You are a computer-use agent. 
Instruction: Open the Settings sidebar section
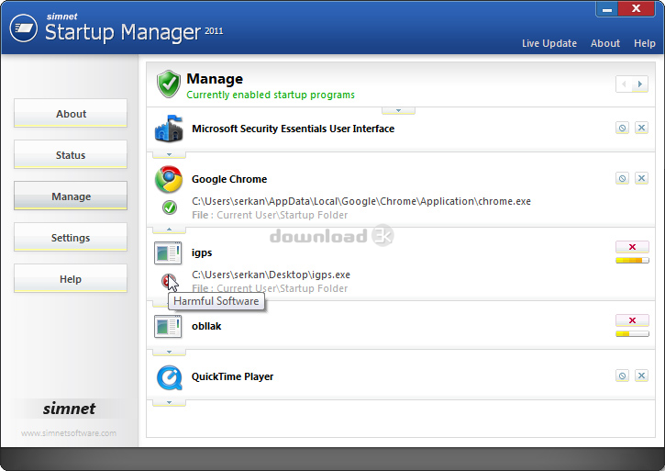[71, 238]
